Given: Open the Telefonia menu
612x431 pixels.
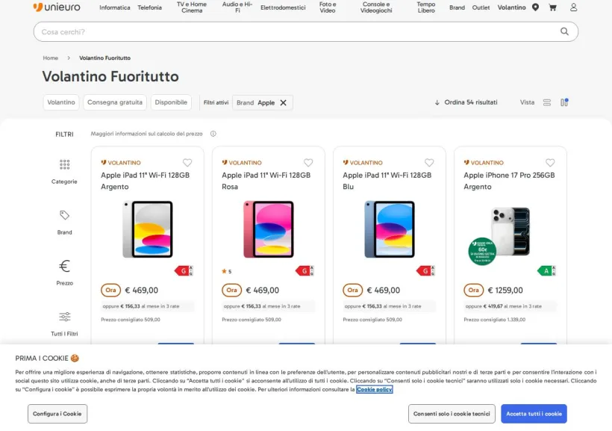Looking at the screenshot, I should click(149, 7).
